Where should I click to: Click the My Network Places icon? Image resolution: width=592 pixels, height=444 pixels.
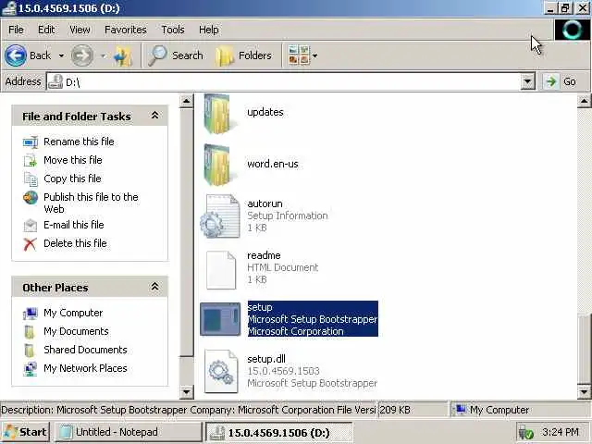coord(31,369)
